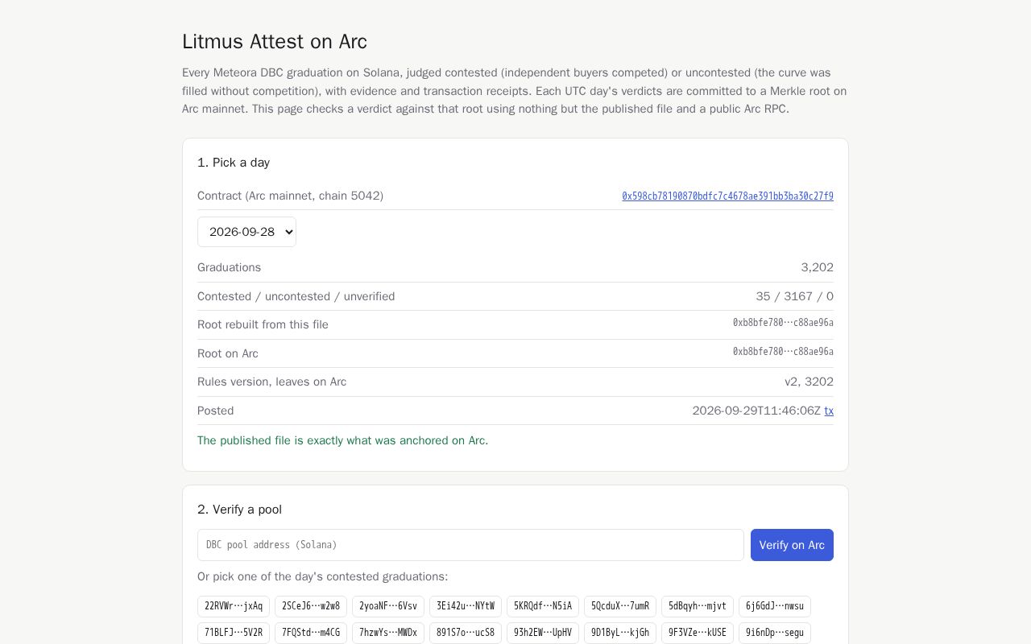The height and width of the screenshot is (644, 1031).
Task: Select pool 9F3VZe···kUSE
Action: tap(698, 633)
